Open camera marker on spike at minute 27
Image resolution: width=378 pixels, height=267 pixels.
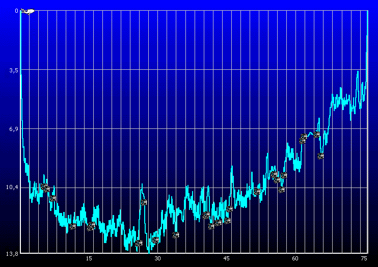tap(144, 202)
